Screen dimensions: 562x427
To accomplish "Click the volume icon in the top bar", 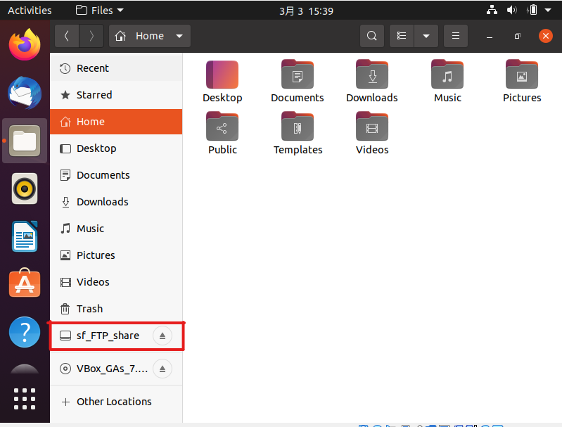I will (x=512, y=10).
